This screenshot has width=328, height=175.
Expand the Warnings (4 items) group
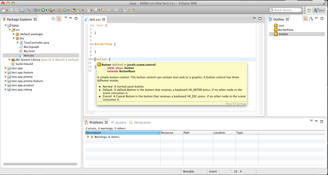88,137
